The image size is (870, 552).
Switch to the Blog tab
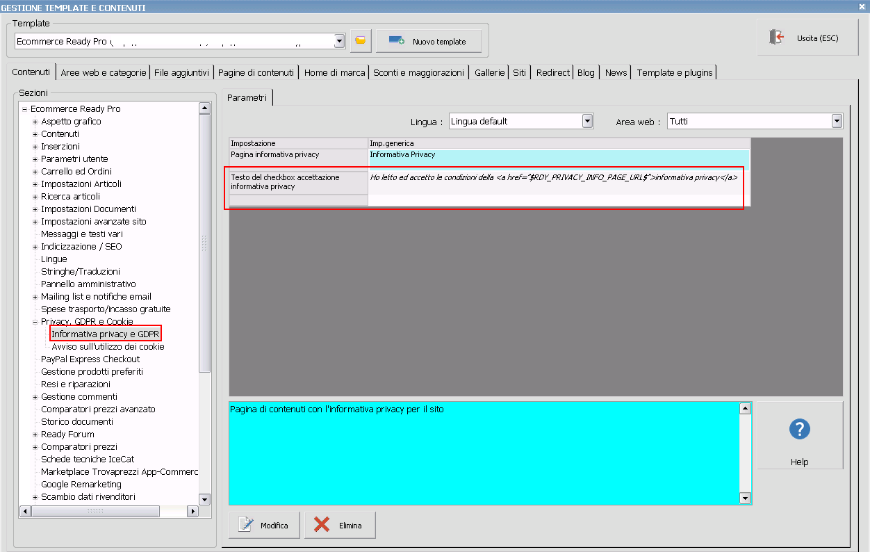point(586,72)
